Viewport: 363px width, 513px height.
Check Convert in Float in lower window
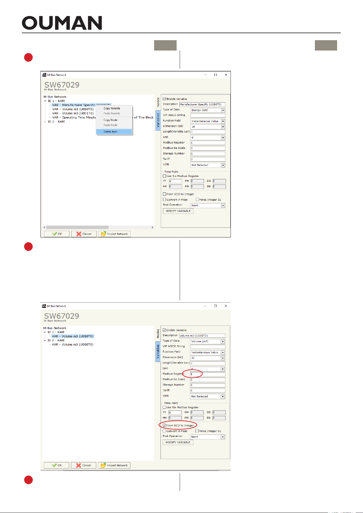(x=164, y=431)
